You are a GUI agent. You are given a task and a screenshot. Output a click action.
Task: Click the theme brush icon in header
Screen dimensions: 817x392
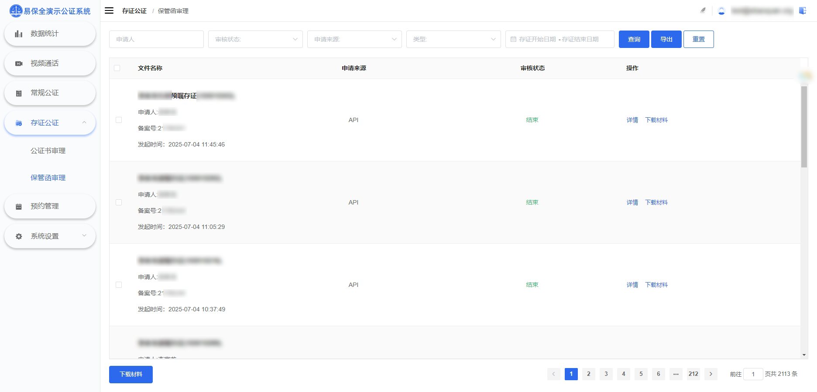(x=703, y=10)
